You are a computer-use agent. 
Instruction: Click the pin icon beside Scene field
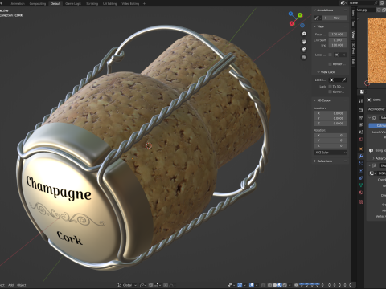pos(376,2)
